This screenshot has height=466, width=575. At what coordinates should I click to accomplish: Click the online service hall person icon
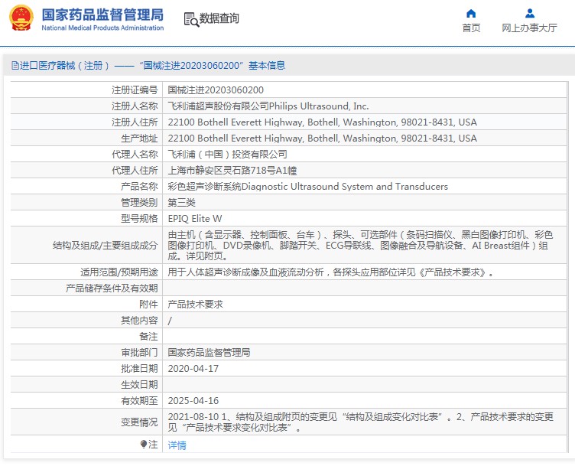click(x=530, y=14)
